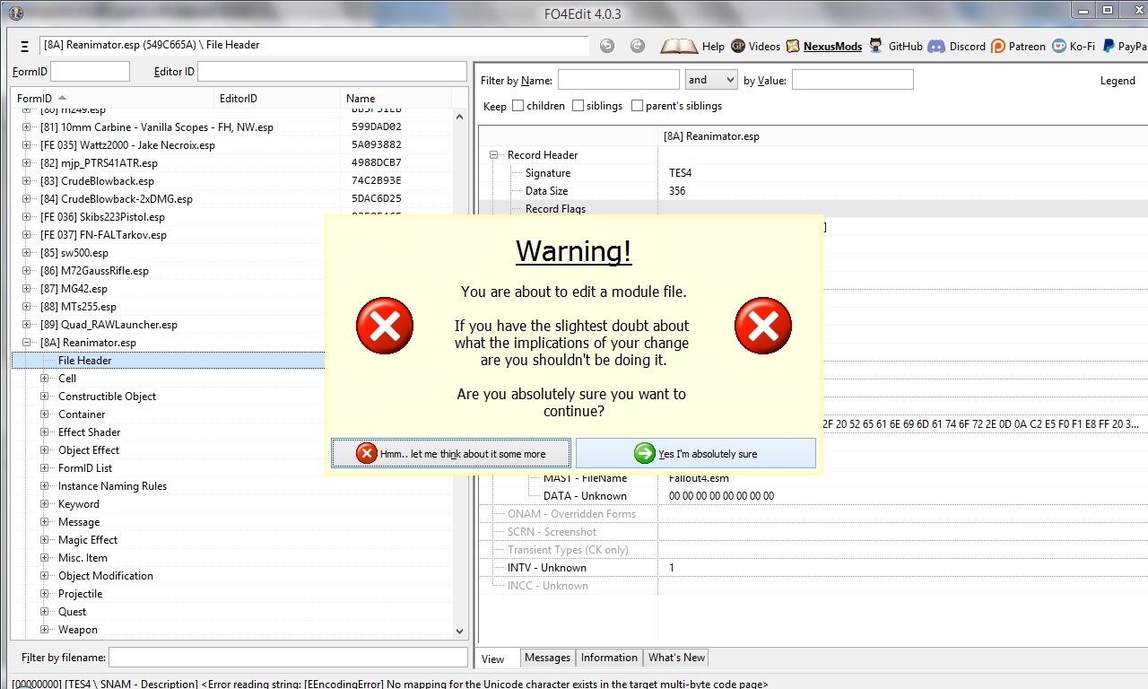Toggle the parent's siblings checkbox

click(638, 106)
